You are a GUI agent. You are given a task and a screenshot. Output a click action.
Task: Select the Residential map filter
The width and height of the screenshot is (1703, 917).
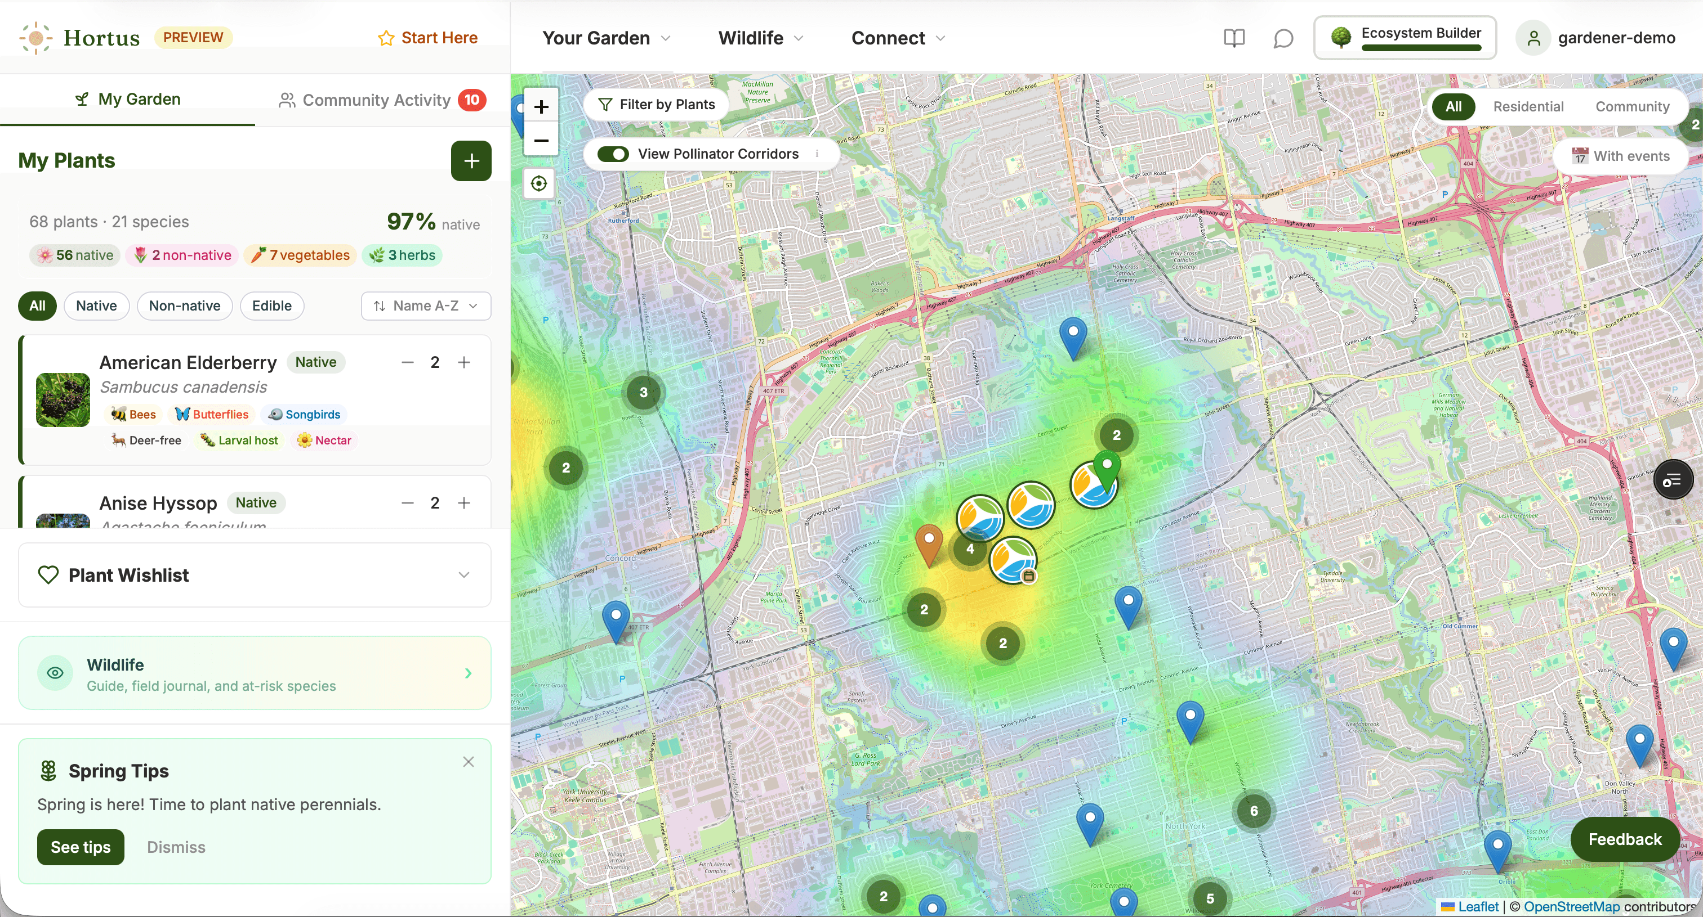click(1528, 106)
